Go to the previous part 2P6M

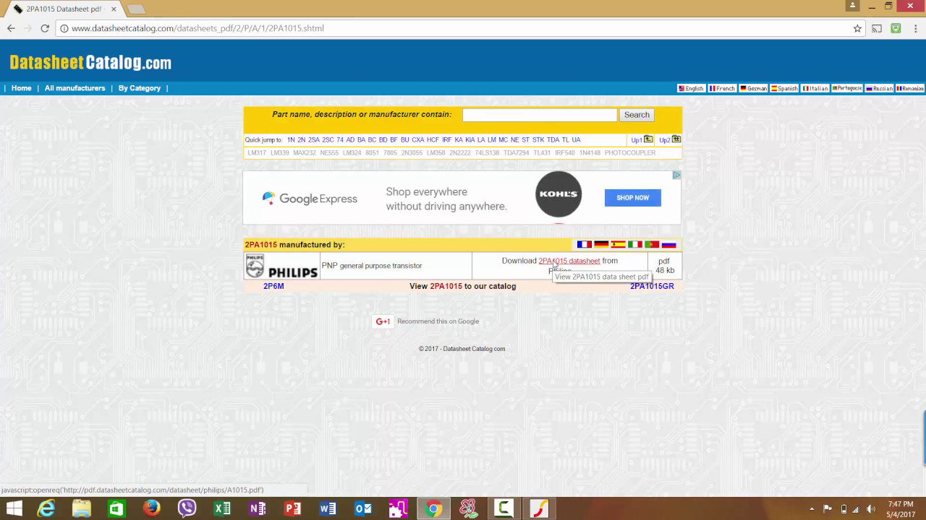273,286
